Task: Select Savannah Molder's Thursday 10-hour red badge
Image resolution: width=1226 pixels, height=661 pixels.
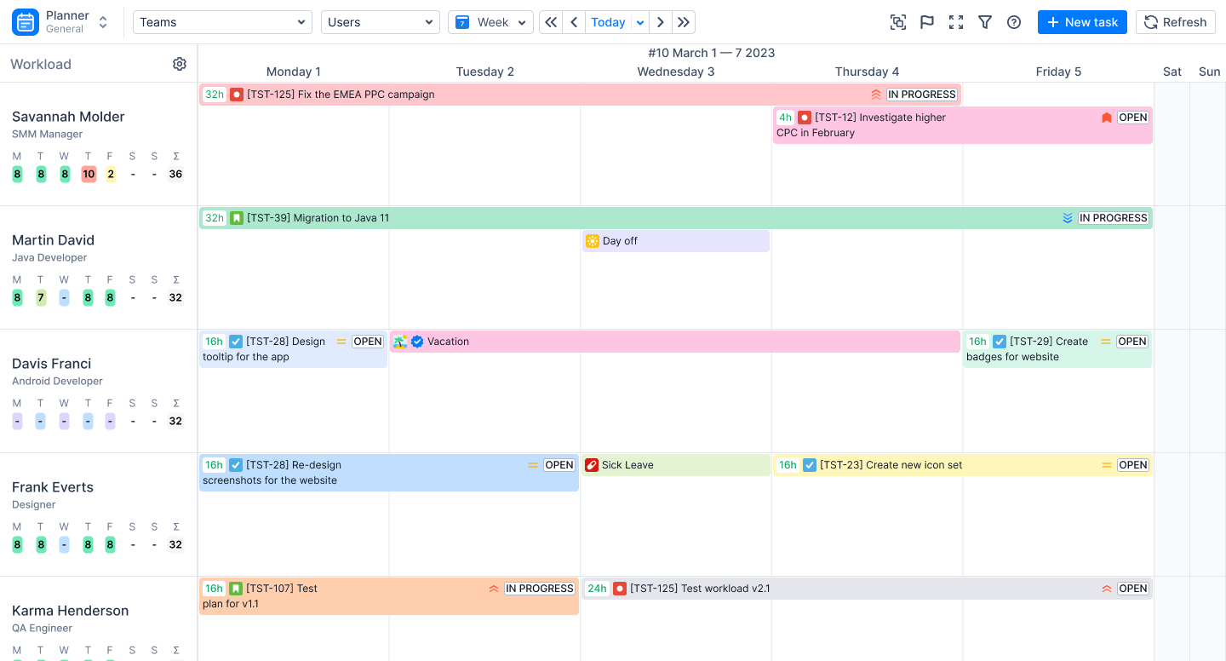Action: (89, 175)
